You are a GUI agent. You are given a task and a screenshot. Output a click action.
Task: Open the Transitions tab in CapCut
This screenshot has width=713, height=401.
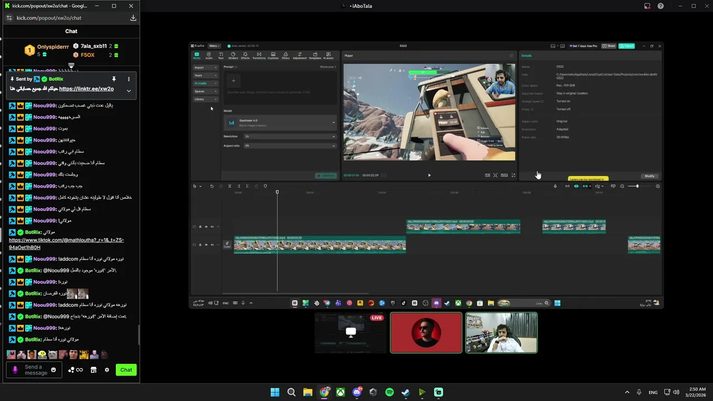click(x=259, y=55)
